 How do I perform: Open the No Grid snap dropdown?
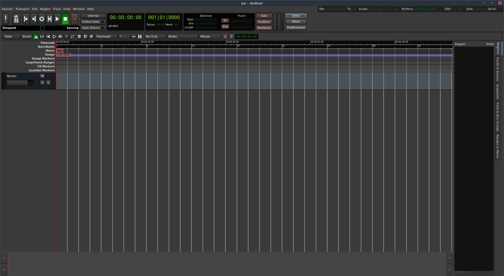(154, 36)
